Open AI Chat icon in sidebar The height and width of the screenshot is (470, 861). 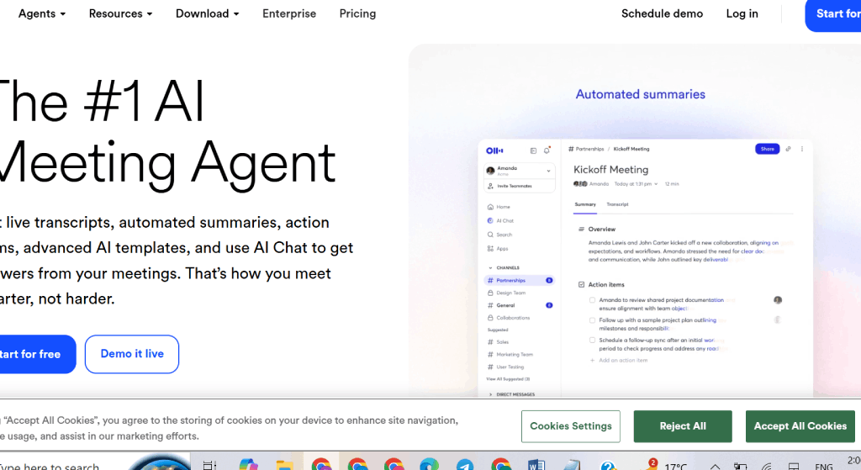[490, 221]
